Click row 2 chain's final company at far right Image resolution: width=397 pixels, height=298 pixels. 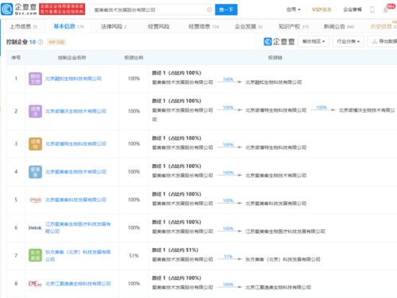tap(367, 110)
